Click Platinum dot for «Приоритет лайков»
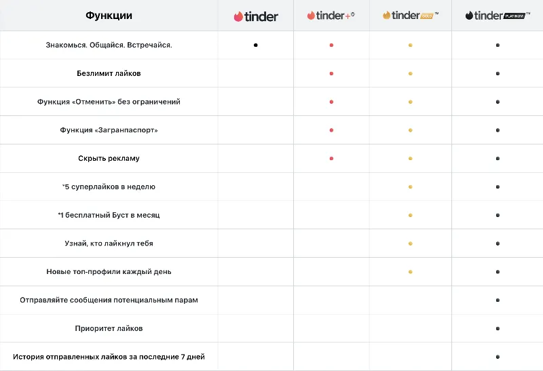The height and width of the screenshot is (371, 543). (498, 328)
